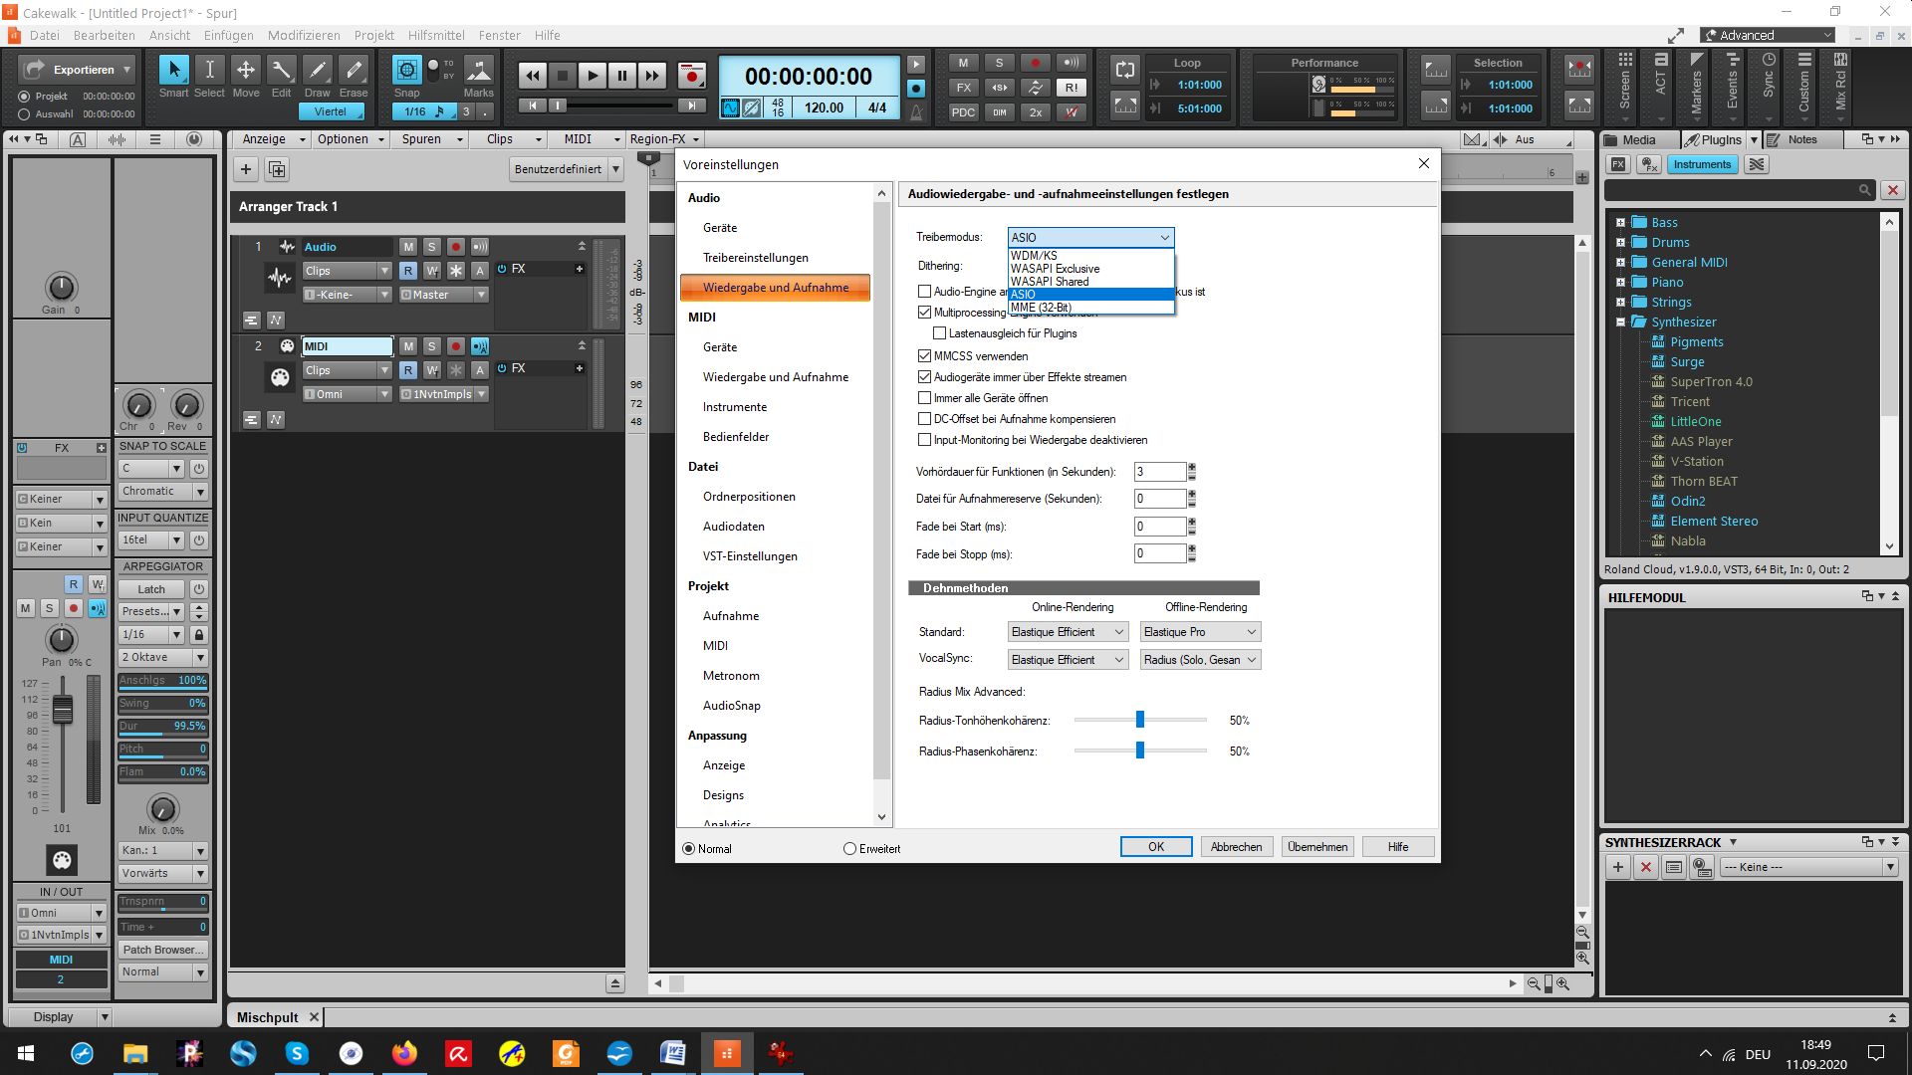Viewport: 1912px width, 1075px height.
Task: Click the Übernehmen button
Action: 1316,847
